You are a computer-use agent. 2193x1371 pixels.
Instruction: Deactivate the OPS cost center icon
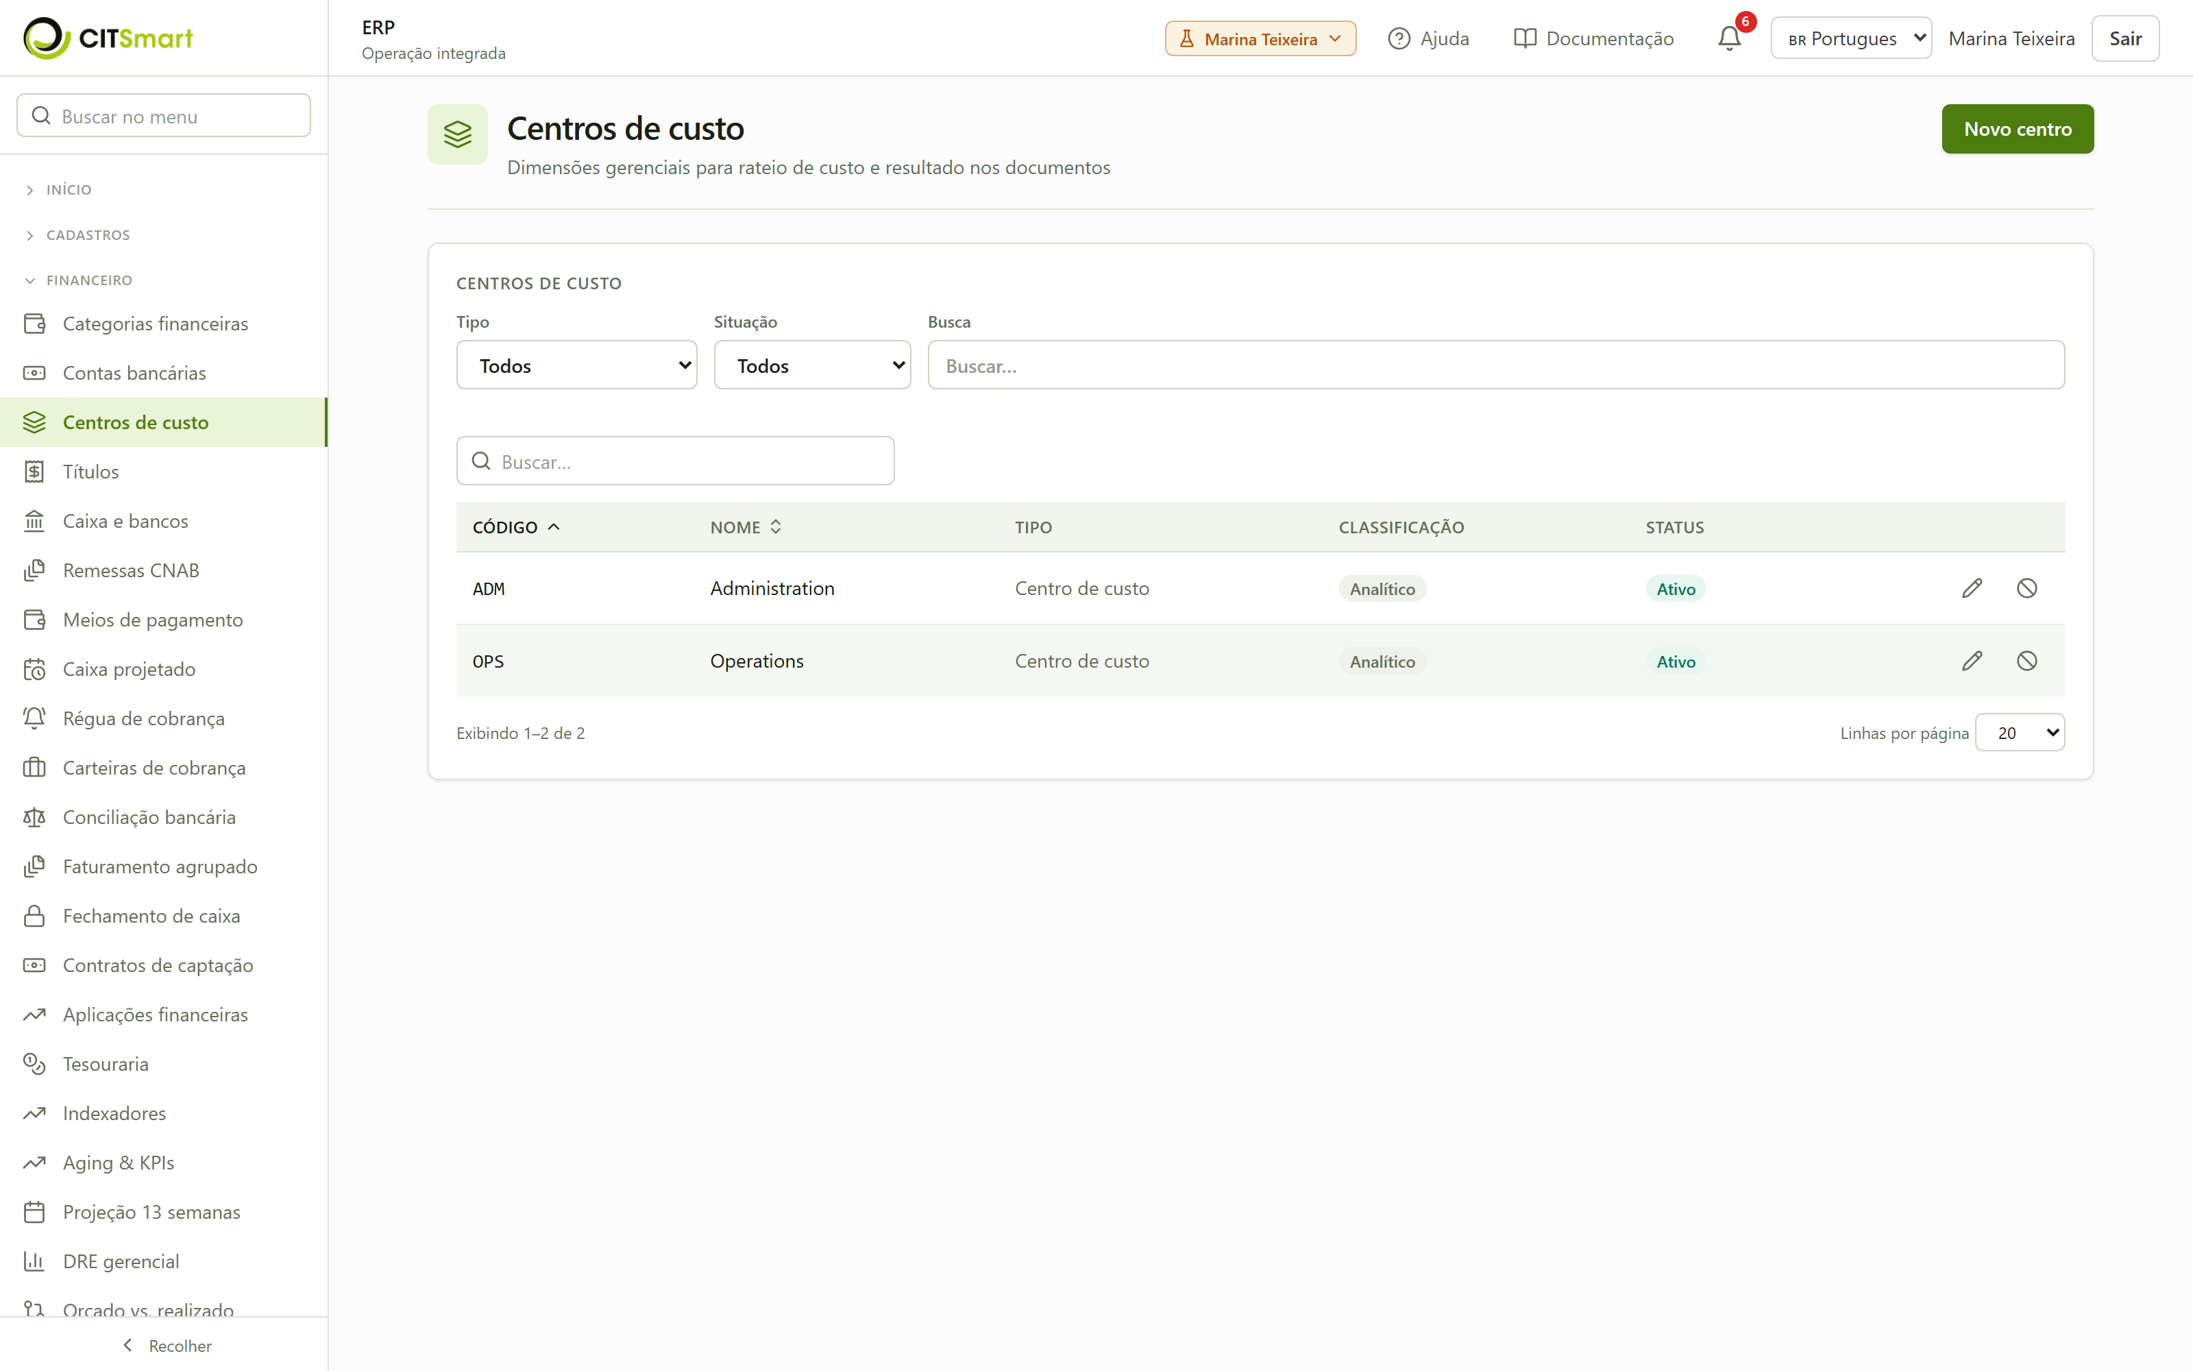point(2027,661)
